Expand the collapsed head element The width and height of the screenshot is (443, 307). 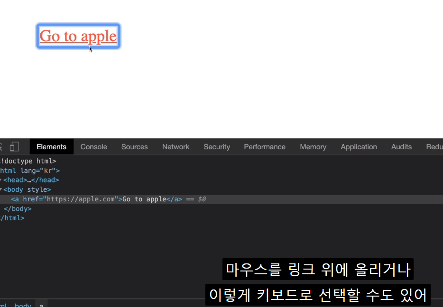pos(1,180)
